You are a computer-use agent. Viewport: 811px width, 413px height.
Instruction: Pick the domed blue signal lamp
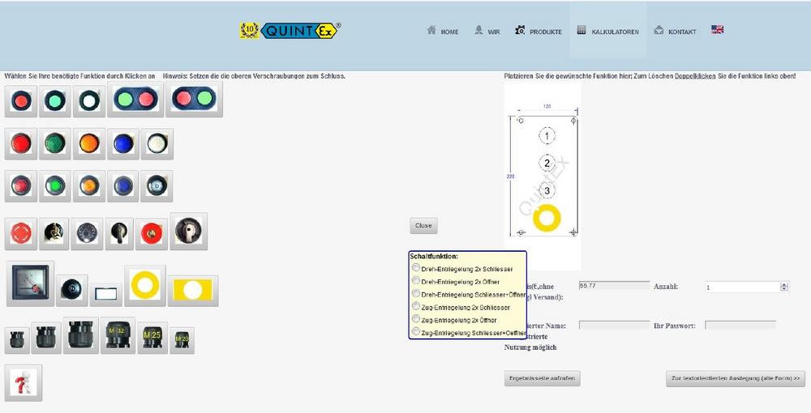coord(123,144)
